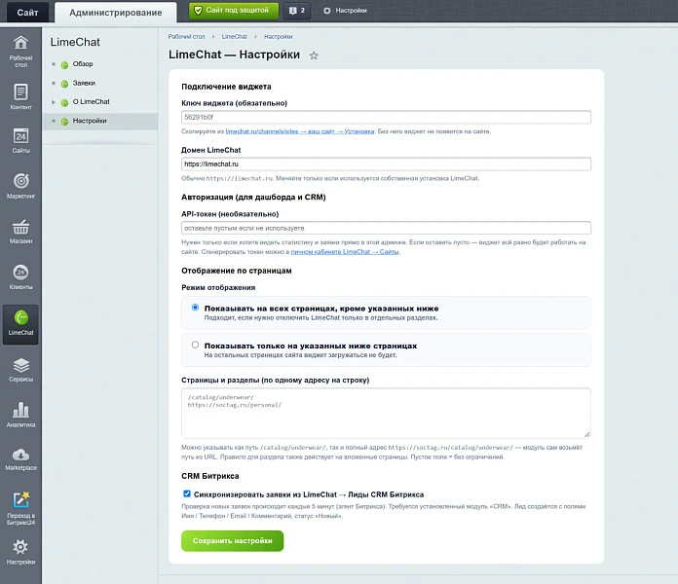The height and width of the screenshot is (584, 678).
Task: Select Настройки in LimeChat menu
Action: coord(90,121)
